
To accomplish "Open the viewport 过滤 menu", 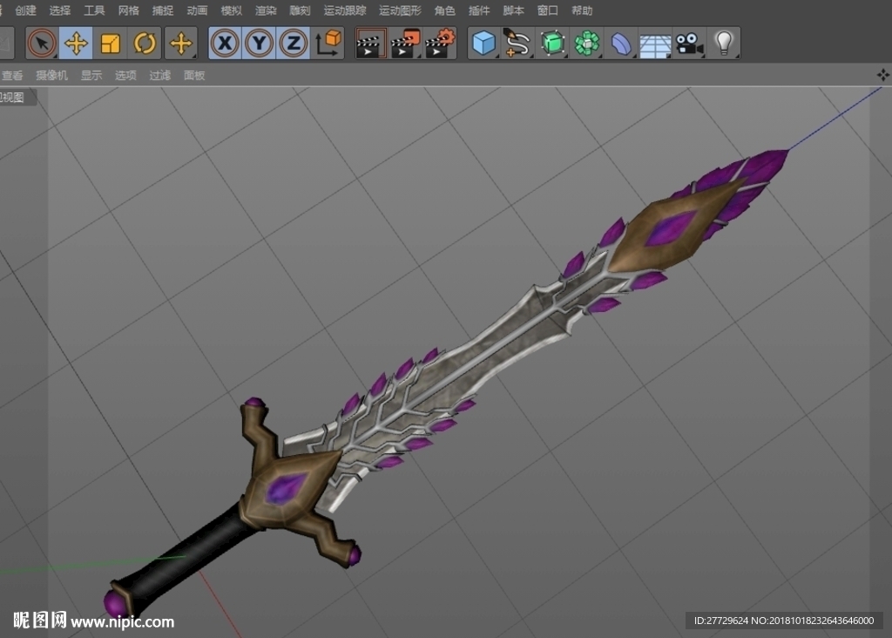I will coord(160,75).
